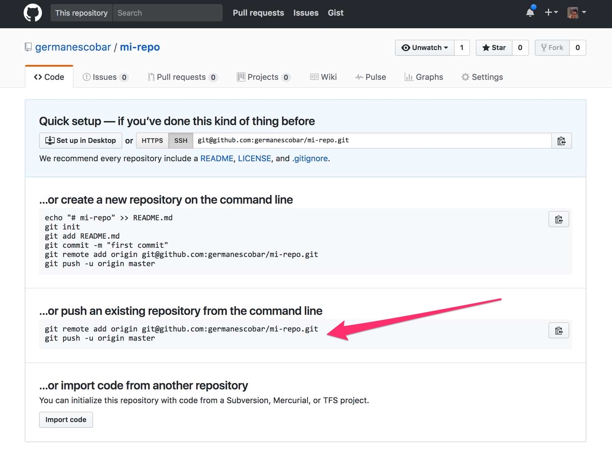
Task: Open the Settings tab with gear icon
Action: click(482, 77)
